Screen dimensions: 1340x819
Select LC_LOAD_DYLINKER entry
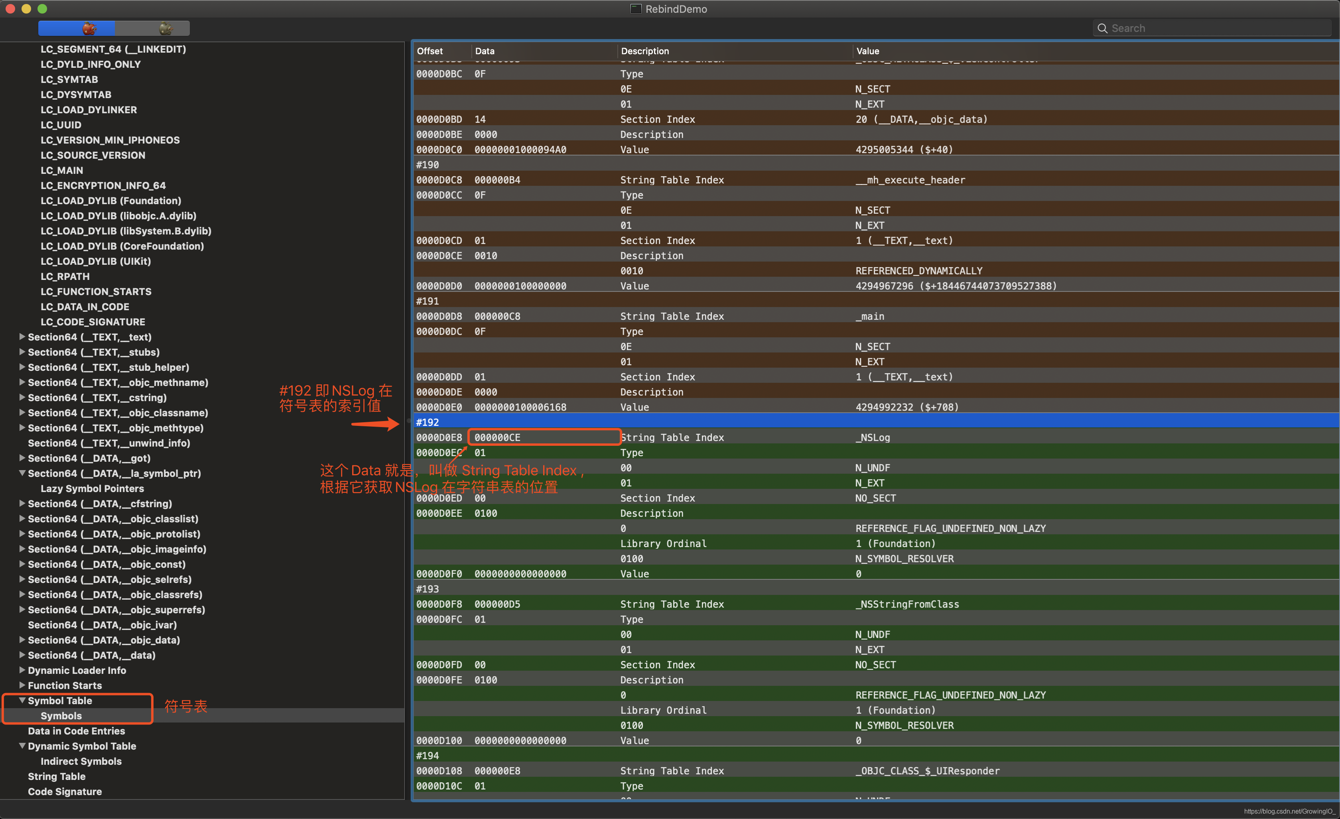pos(89,110)
